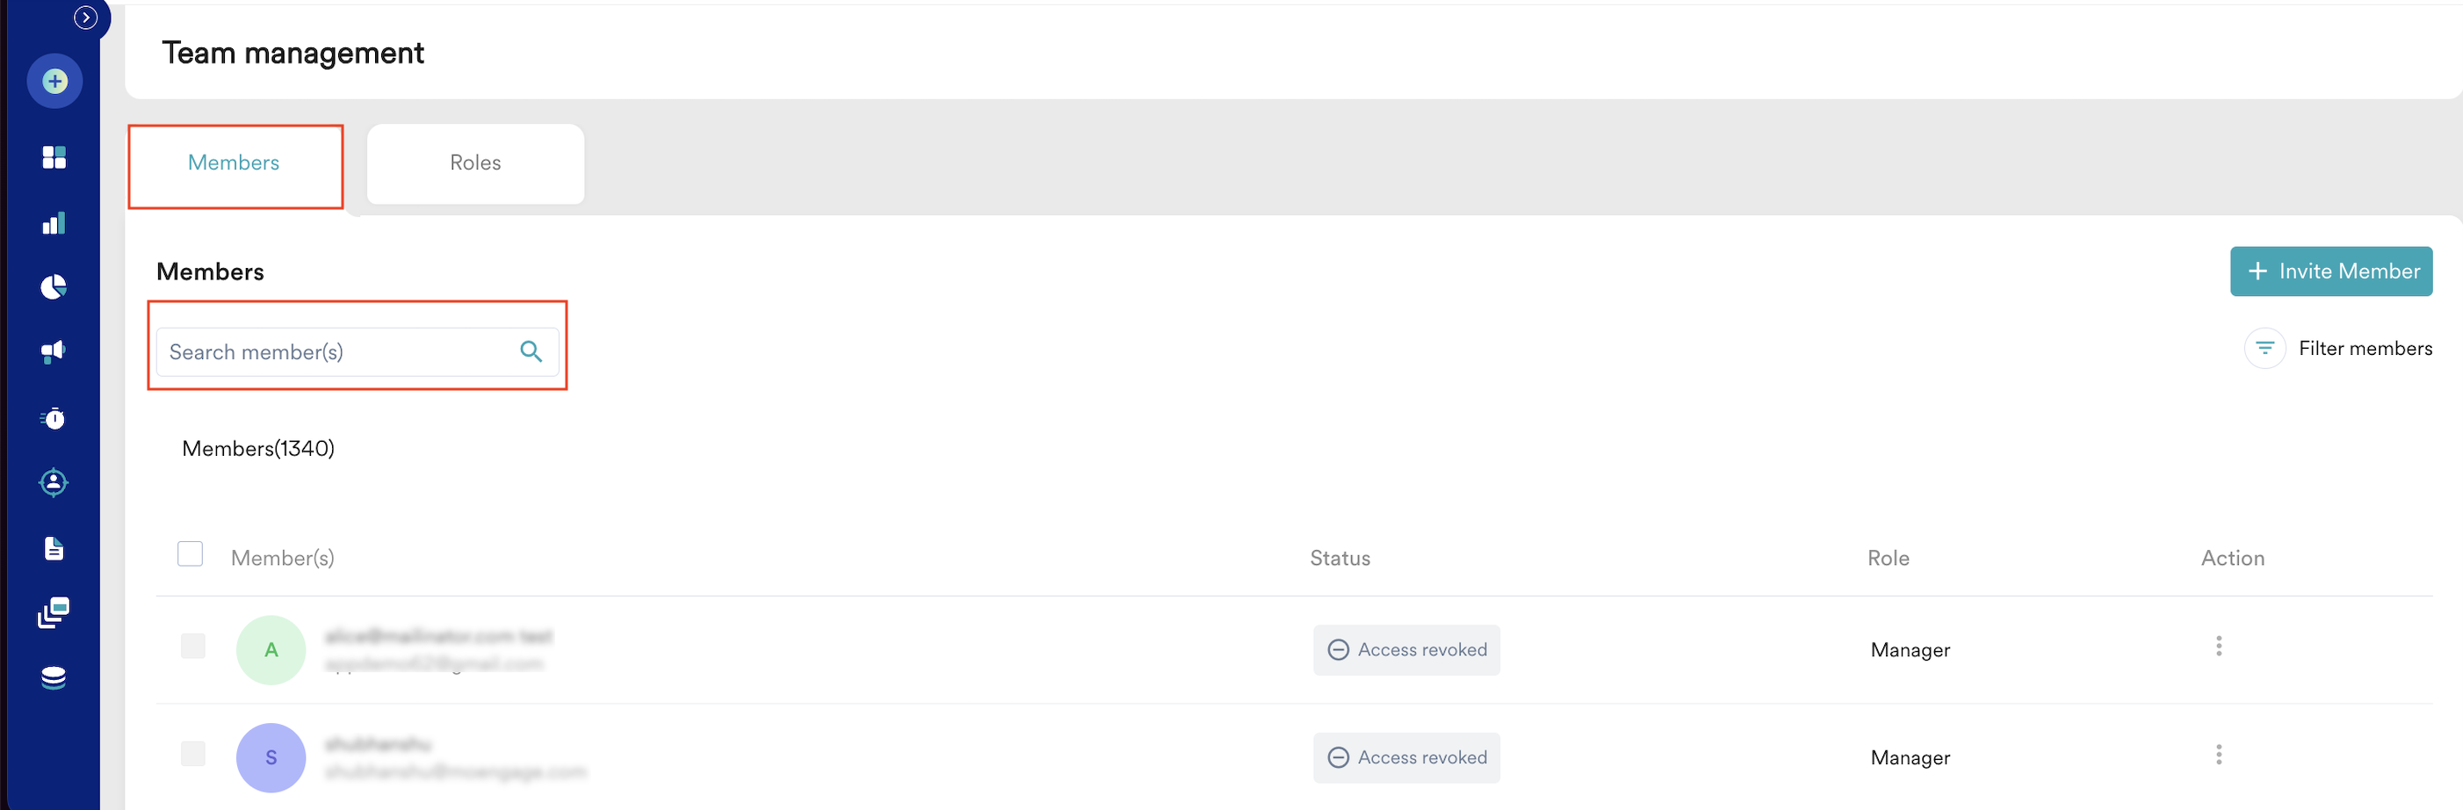
Task: Open the Filter members option
Action: click(x=2338, y=348)
